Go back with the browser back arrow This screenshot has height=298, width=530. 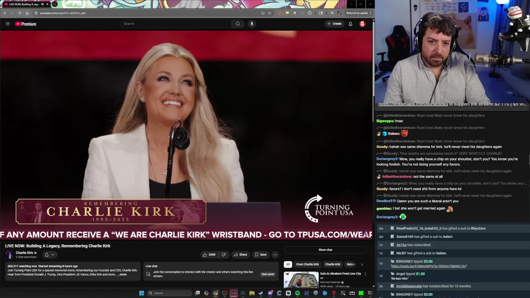[x=5, y=13]
